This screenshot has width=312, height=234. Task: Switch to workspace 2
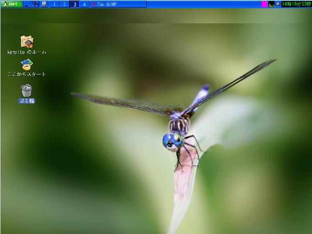pos(64,4)
